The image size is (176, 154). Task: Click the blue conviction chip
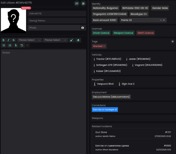click(x=105, y=110)
